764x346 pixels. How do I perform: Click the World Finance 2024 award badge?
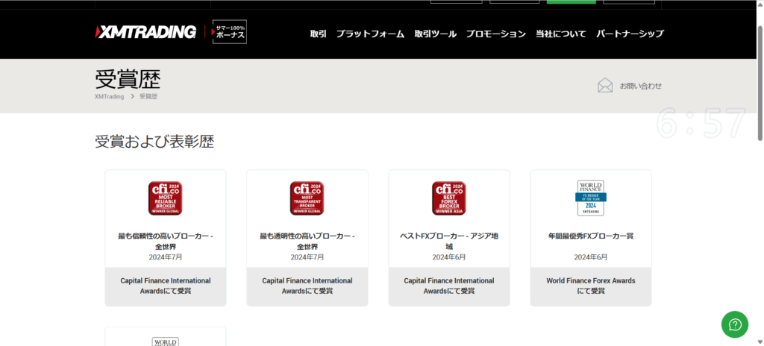(591, 198)
